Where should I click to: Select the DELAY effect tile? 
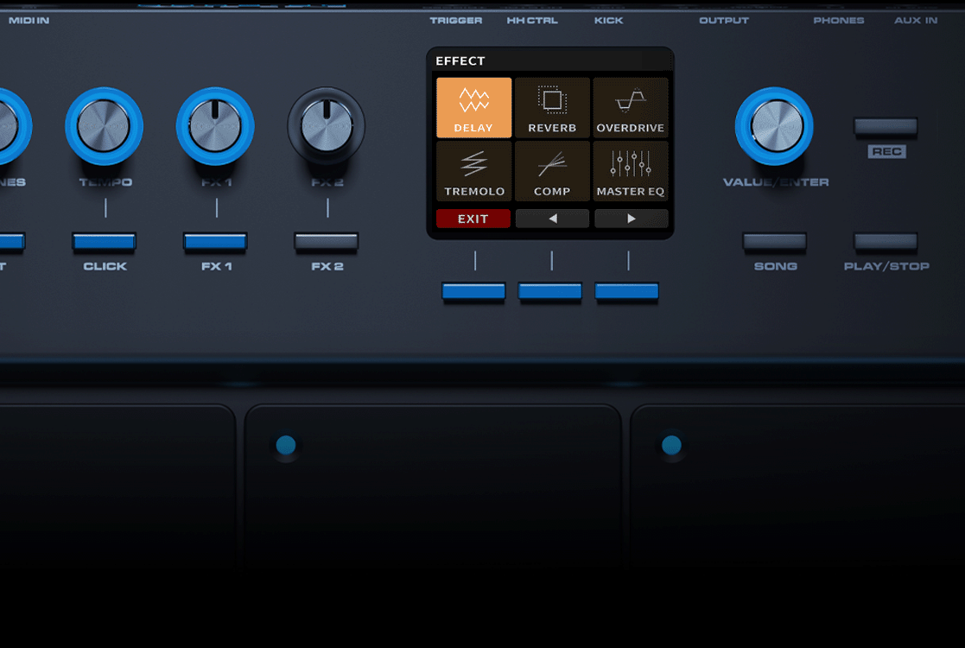coord(473,108)
